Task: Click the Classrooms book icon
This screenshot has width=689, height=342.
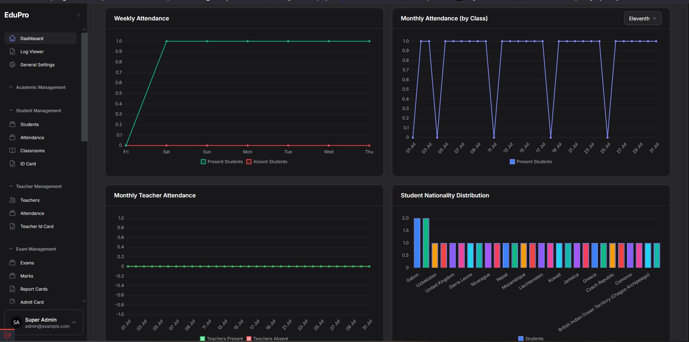Action: click(x=12, y=150)
